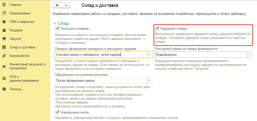This screenshot has height=121, width=257.
Task: Disable the Ордерные склады checkbox
Action: (x=157, y=29)
